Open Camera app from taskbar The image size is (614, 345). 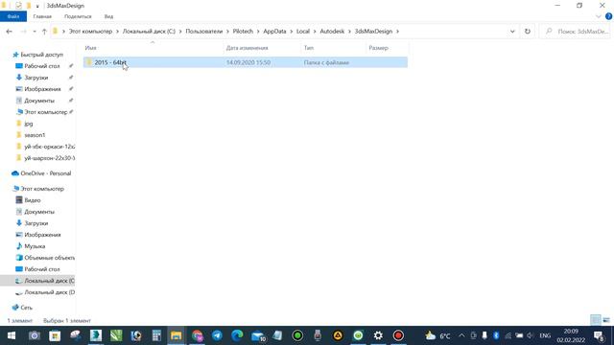pos(35,335)
